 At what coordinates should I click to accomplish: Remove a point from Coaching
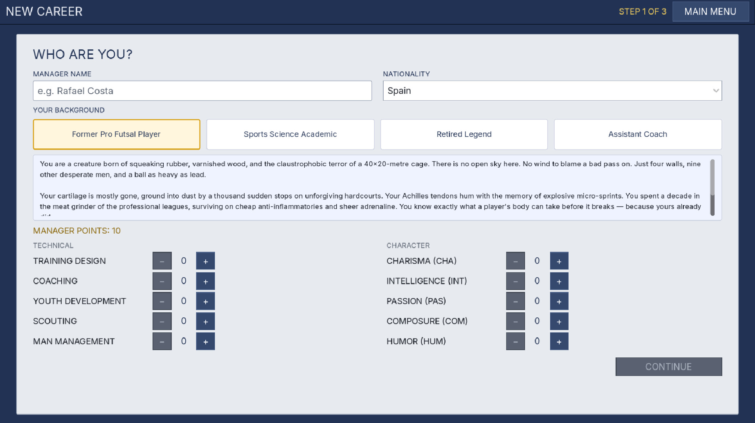(x=162, y=281)
